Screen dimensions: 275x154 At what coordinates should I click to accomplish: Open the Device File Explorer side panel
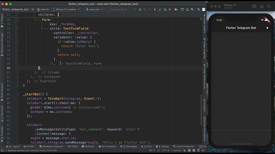tap(205, 129)
